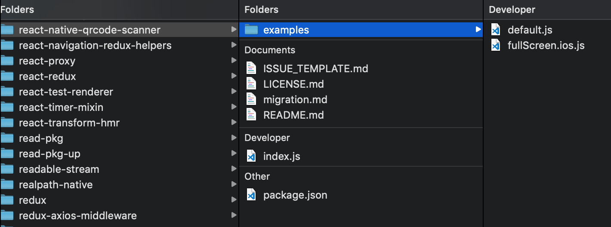Expand react-navigation-redux-helpers with its arrow
Viewport: 611px width, 227px height.
234,45
